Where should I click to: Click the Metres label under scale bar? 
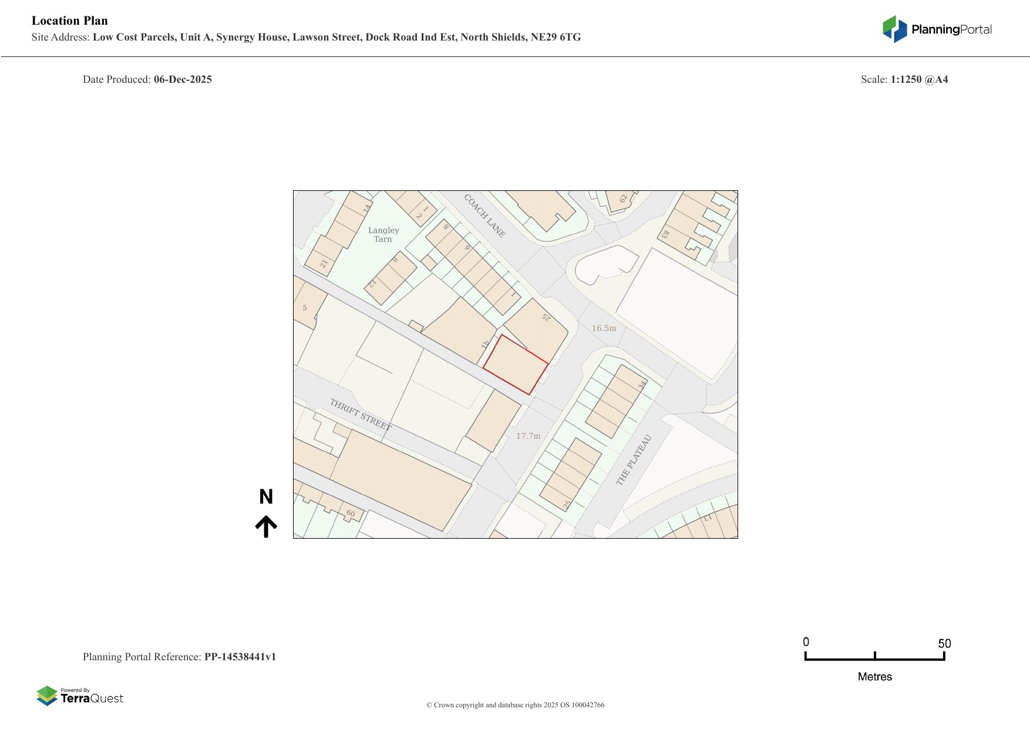pos(874,677)
